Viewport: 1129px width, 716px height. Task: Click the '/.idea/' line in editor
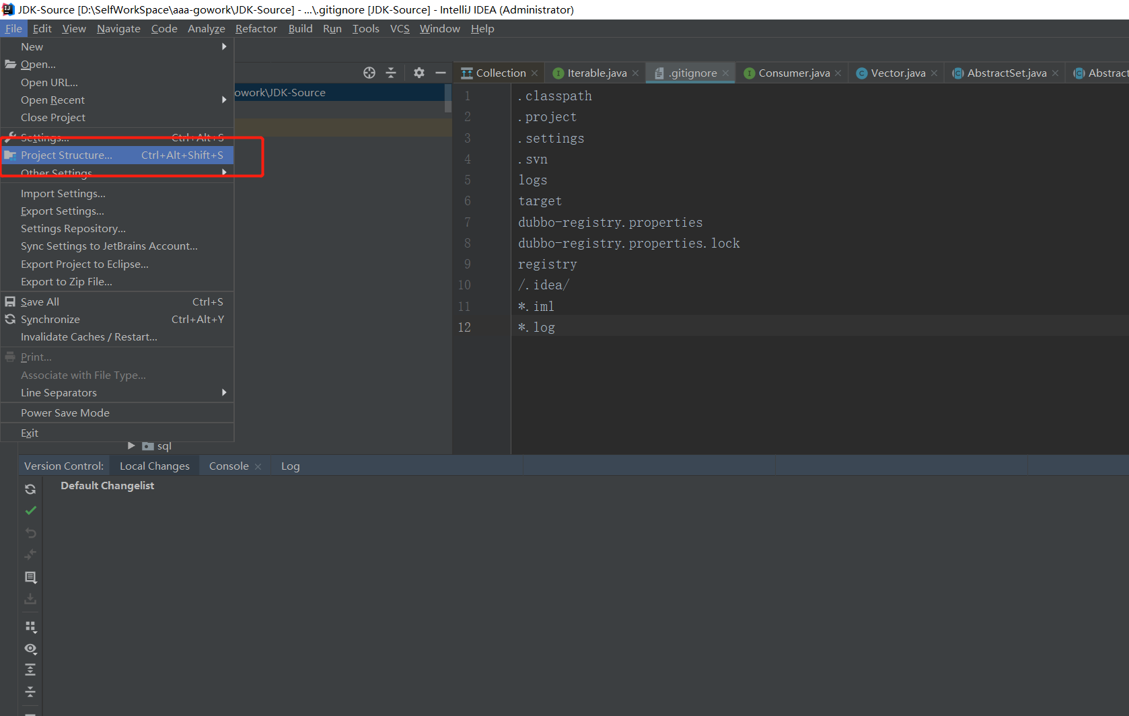(x=543, y=285)
